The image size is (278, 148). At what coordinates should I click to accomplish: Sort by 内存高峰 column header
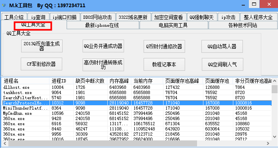[x=119, y=81]
